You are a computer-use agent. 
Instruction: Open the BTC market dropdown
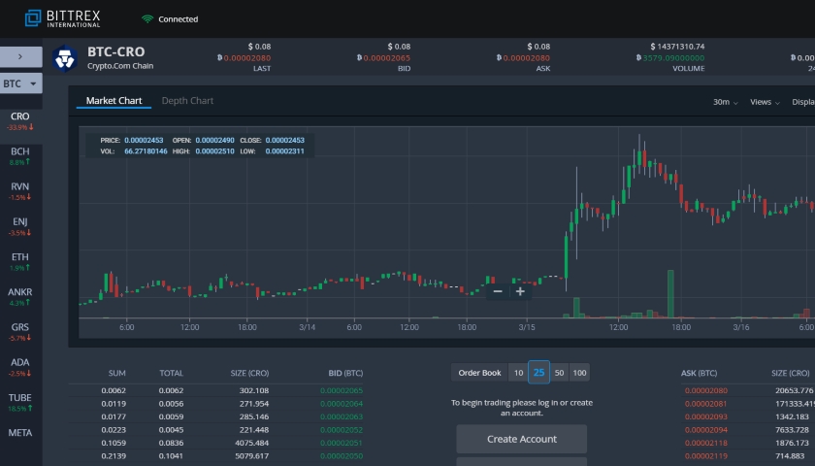coord(20,83)
